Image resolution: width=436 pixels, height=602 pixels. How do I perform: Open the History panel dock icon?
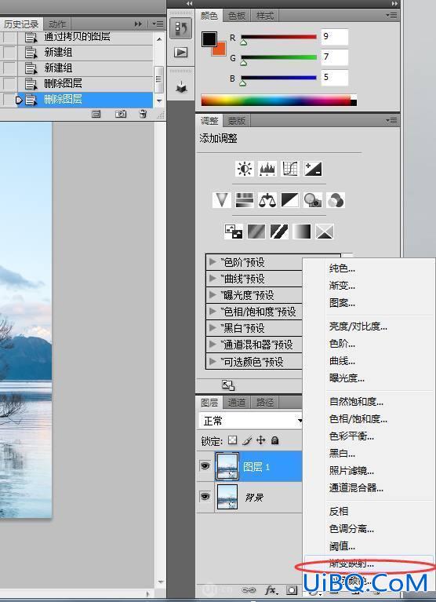180,28
